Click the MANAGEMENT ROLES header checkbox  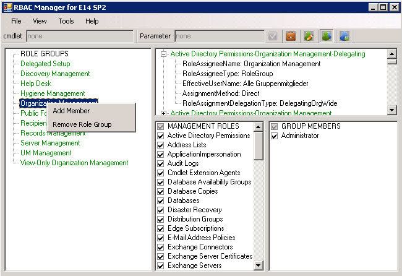pos(161,126)
